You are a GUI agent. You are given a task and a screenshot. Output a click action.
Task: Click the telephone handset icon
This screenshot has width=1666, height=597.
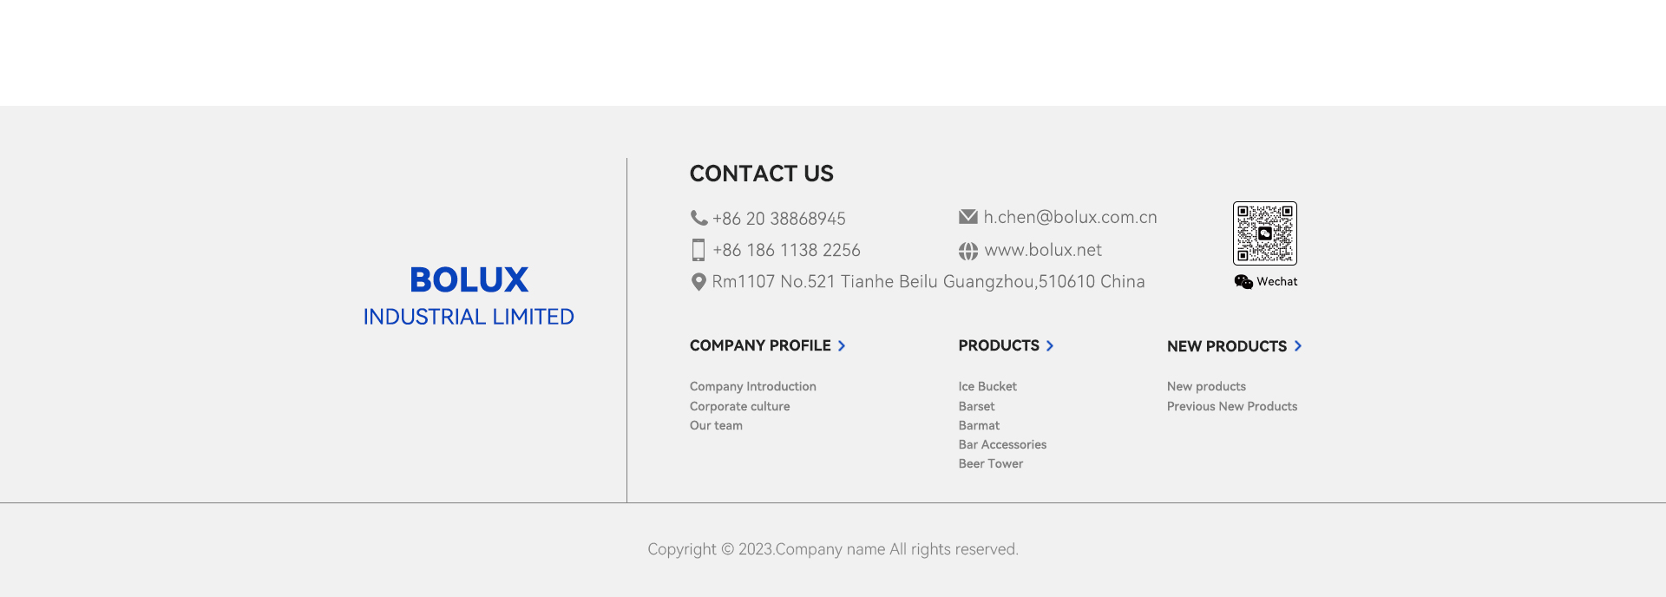point(699,218)
